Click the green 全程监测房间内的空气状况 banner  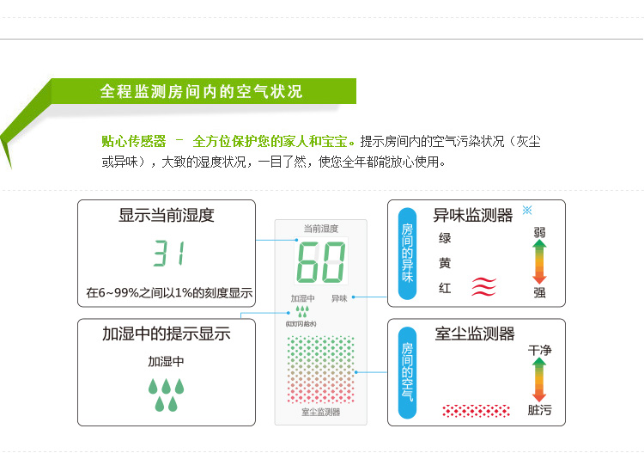[x=202, y=91]
